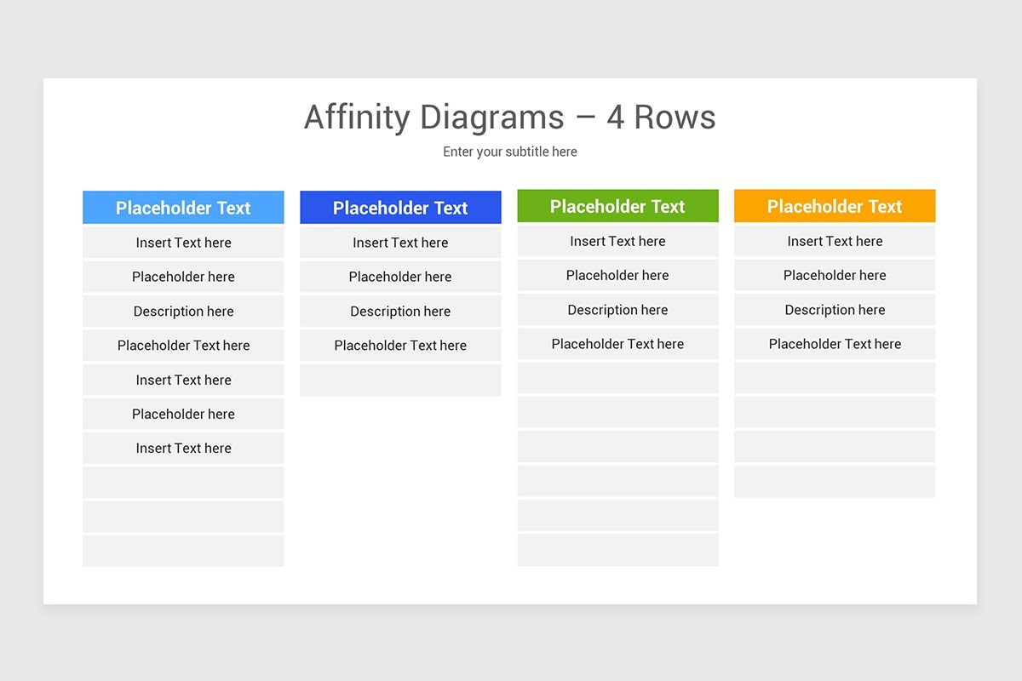Click "Insert Text here" under the dark blue header
This screenshot has width=1022, height=681.
click(x=400, y=243)
